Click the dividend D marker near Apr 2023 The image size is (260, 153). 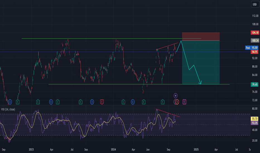pos(51,102)
